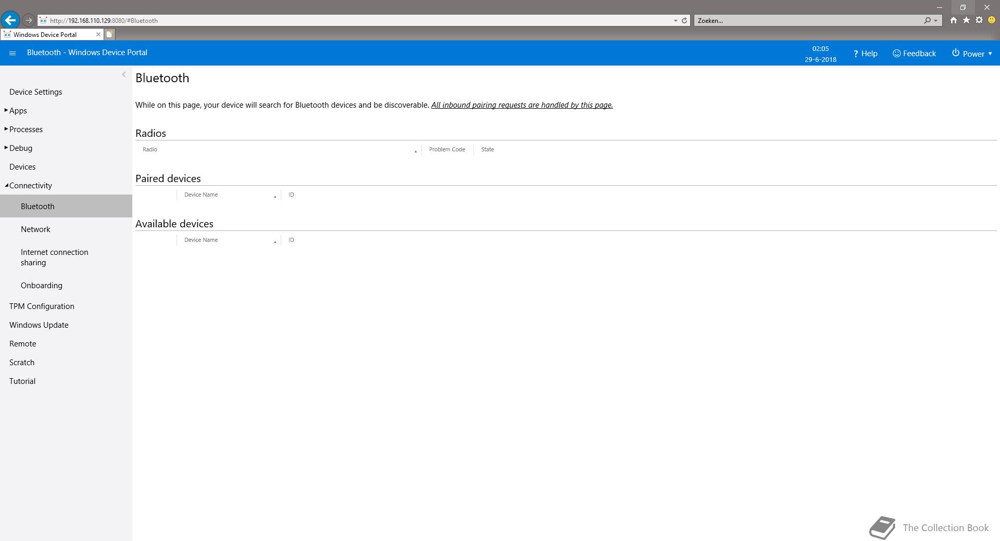The image size is (1000, 541).
Task: Open the Help link
Action: [x=865, y=54]
